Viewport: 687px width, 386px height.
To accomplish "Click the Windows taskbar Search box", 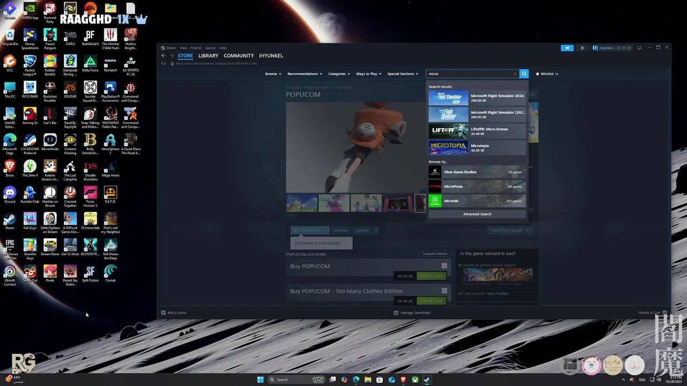I will click(x=296, y=380).
